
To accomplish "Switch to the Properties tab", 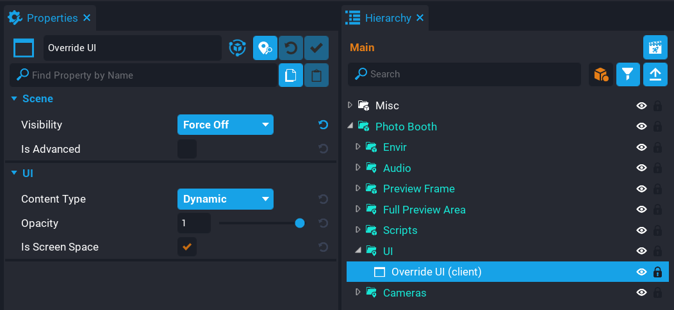I will (x=51, y=18).
